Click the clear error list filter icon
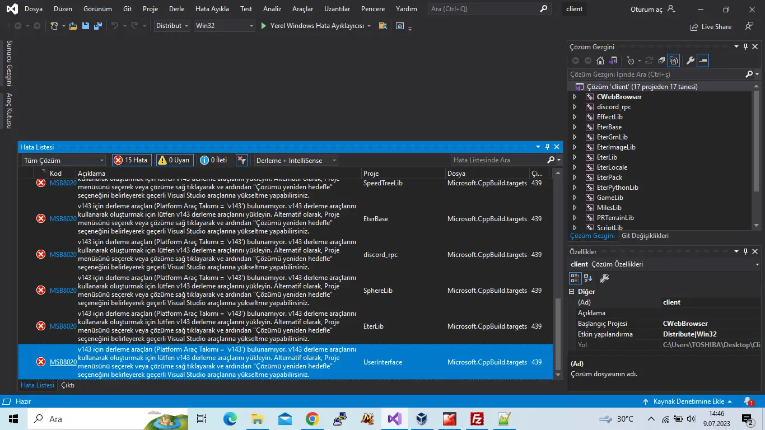Viewport: 765px width, 430px height. click(x=242, y=160)
